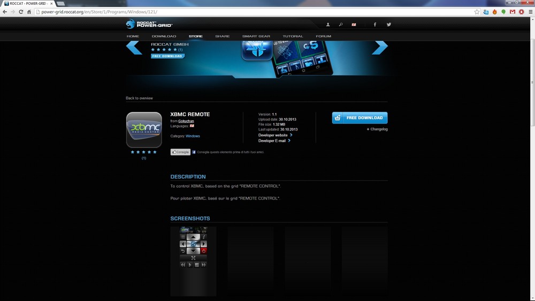Click the ROCCAT Power-Grid logo
Screen dimensions: 535x301
(x=149, y=24)
